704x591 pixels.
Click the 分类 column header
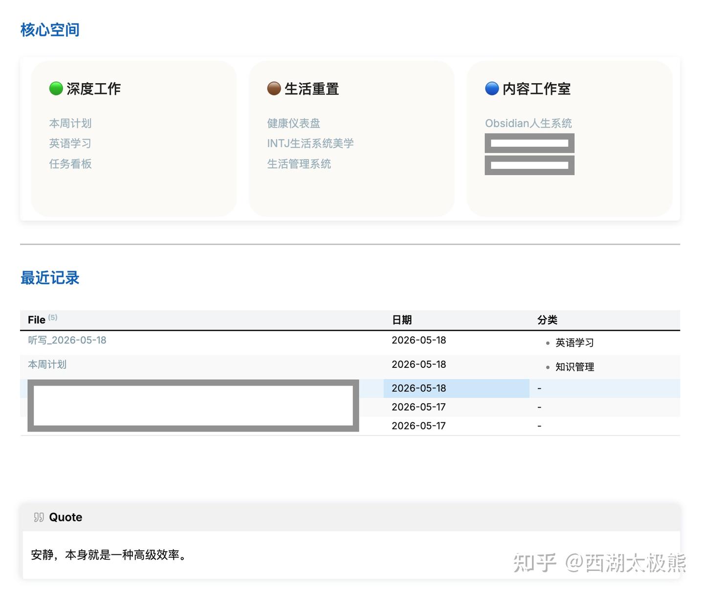547,320
